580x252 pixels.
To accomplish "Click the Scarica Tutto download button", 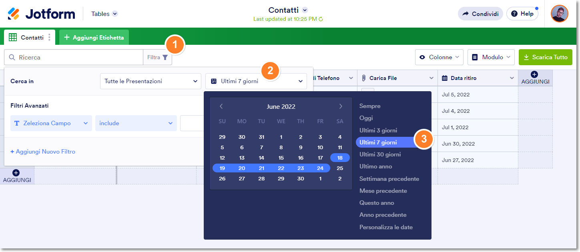I will coord(545,57).
